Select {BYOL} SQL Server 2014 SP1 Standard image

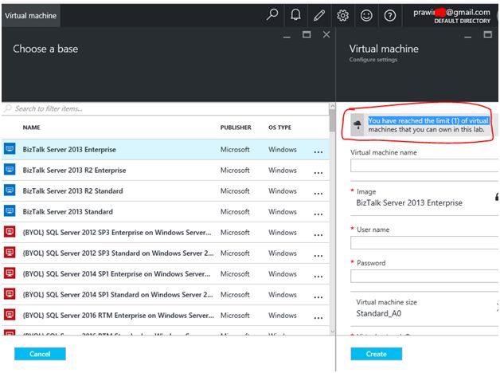click(166, 295)
